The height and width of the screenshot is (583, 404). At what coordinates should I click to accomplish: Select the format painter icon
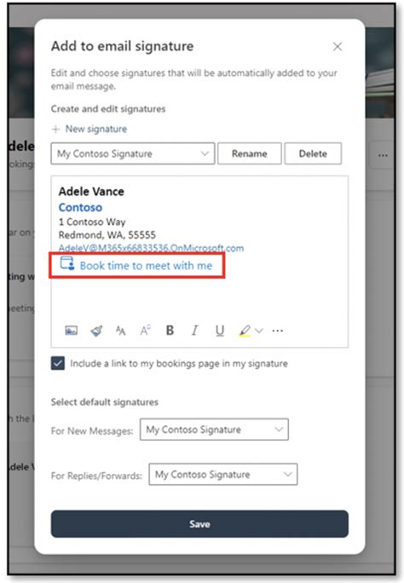coord(96,331)
